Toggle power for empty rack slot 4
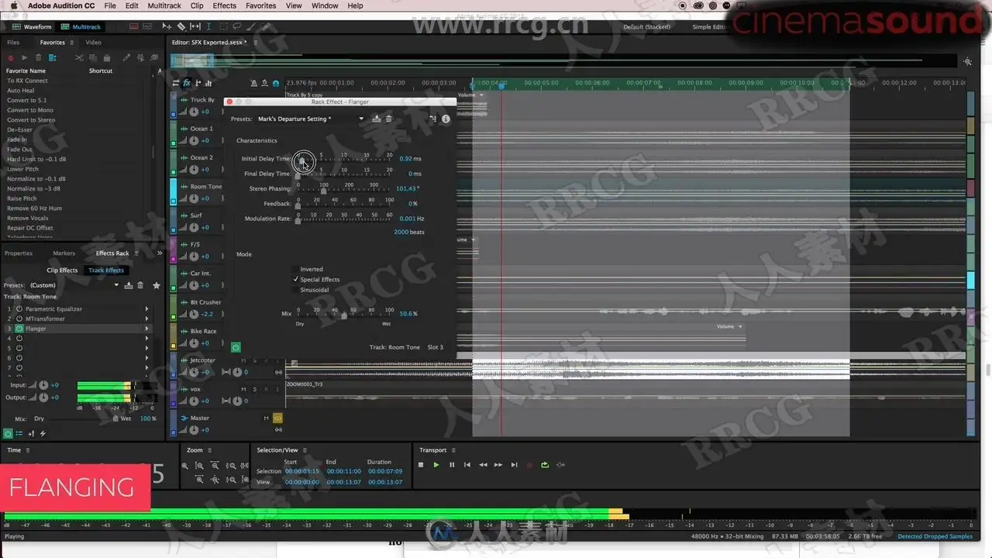This screenshot has width=992, height=558. 19,339
